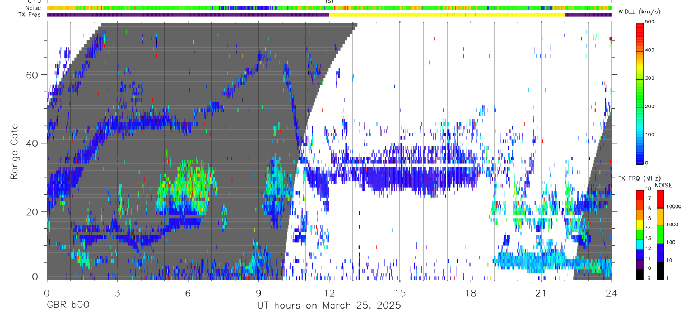
Task: Click the UT hour tick label 3
Action: pos(117,292)
